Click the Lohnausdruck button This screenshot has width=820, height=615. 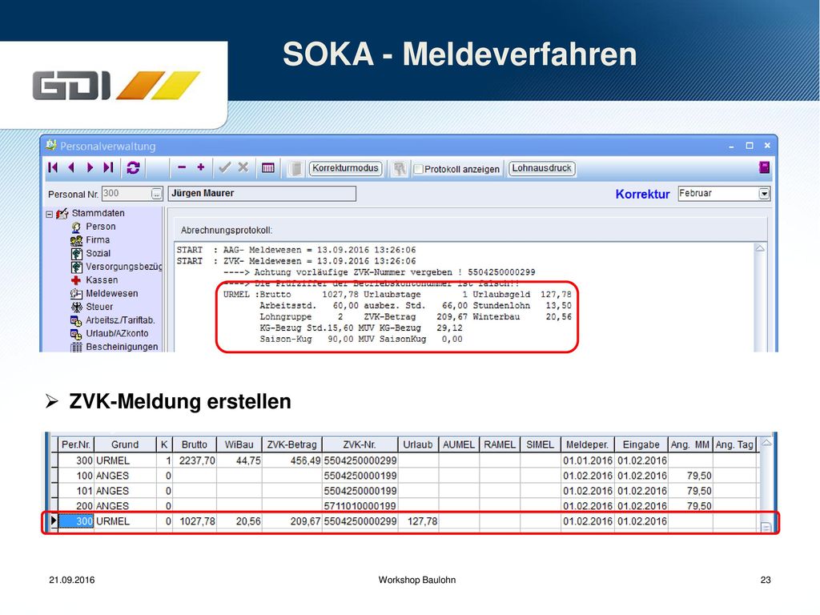point(542,168)
